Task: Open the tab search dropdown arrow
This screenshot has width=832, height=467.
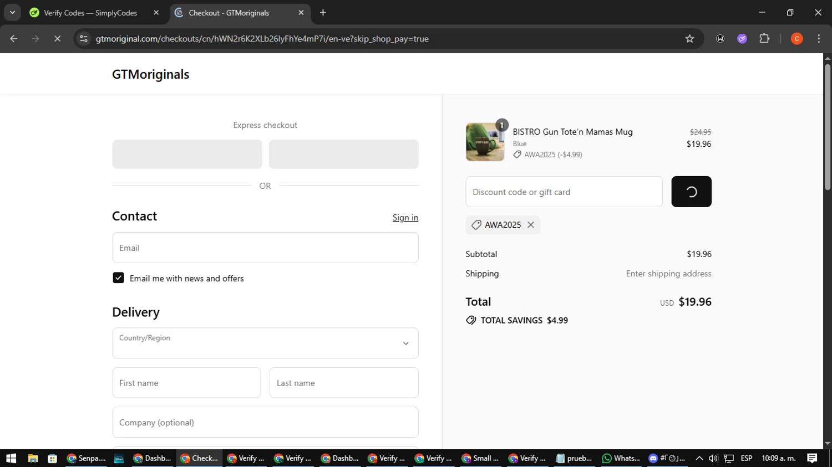Action: click(x=12, y=13)
